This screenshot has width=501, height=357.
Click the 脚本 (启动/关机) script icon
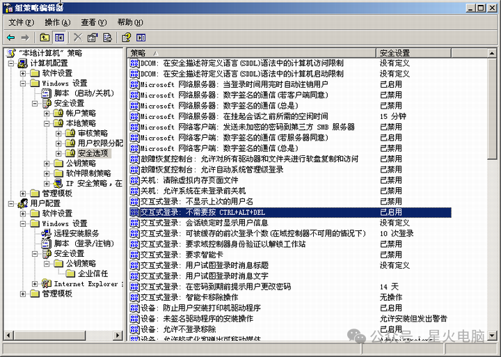click(47, 93)
